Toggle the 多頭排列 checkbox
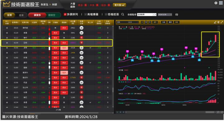Screen dimensions: 224x121 click(65, 14)
